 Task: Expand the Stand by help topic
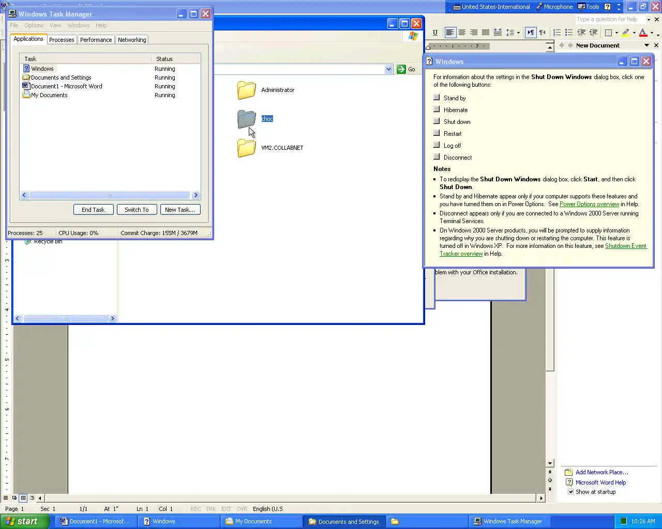coord(437,98)
